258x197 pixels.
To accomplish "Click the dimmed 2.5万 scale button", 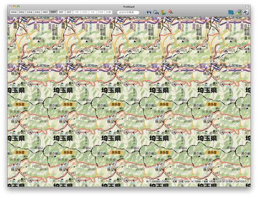I will pos(85,12).
